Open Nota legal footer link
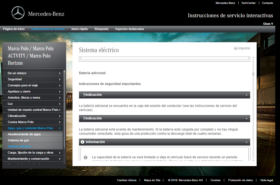280x185 pixels. (267, 180)
